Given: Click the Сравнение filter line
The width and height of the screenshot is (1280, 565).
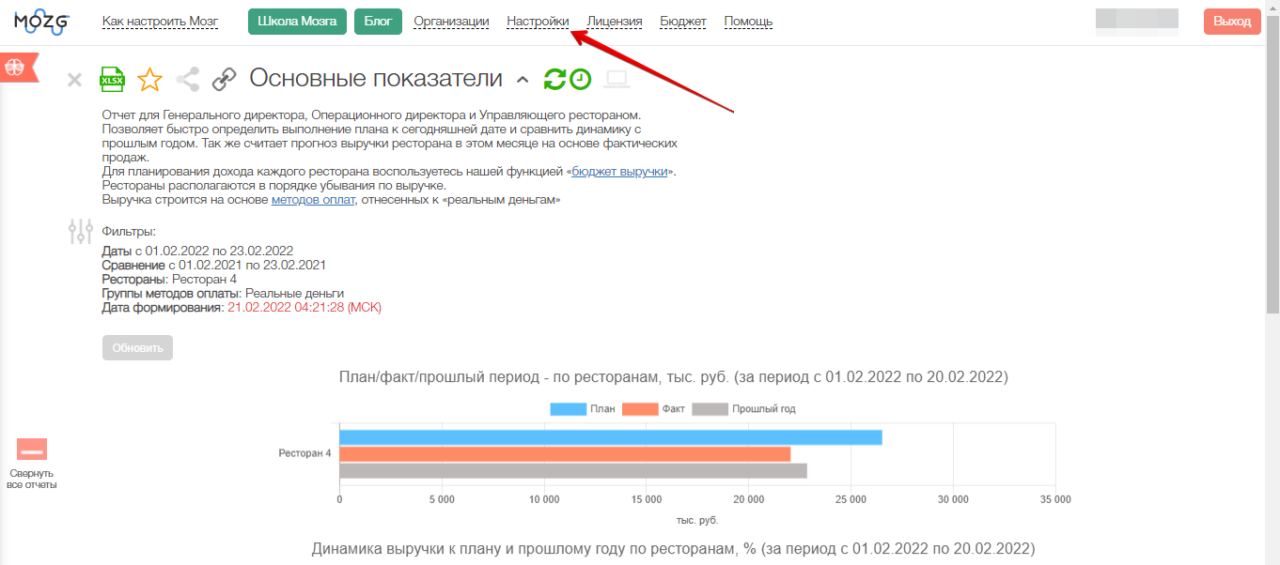Looking at the screenshot, I should click(x=214, y=265).
